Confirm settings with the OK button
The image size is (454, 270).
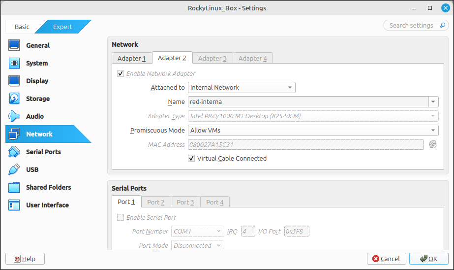[429, 259]
